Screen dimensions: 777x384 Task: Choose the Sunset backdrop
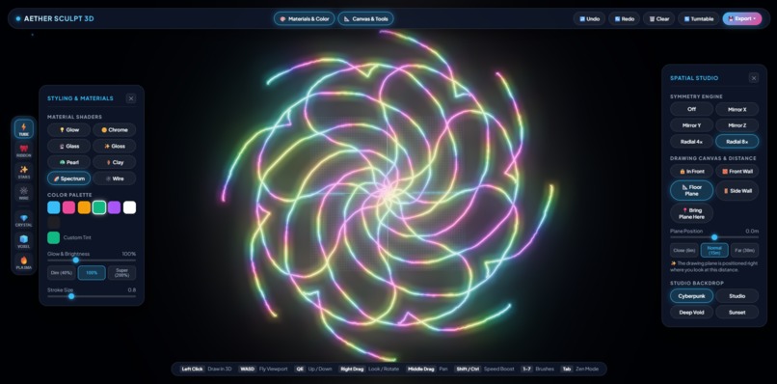click(737, 312)
